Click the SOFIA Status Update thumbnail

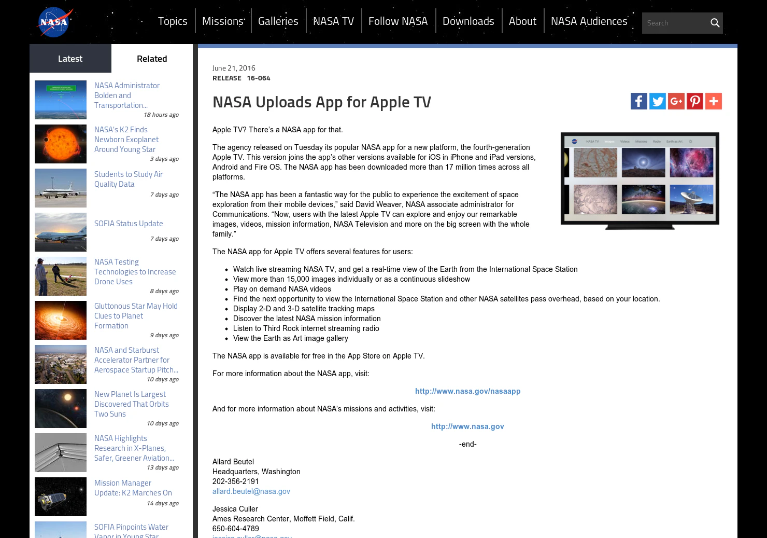pyautogui.click(x=61, y=232)
